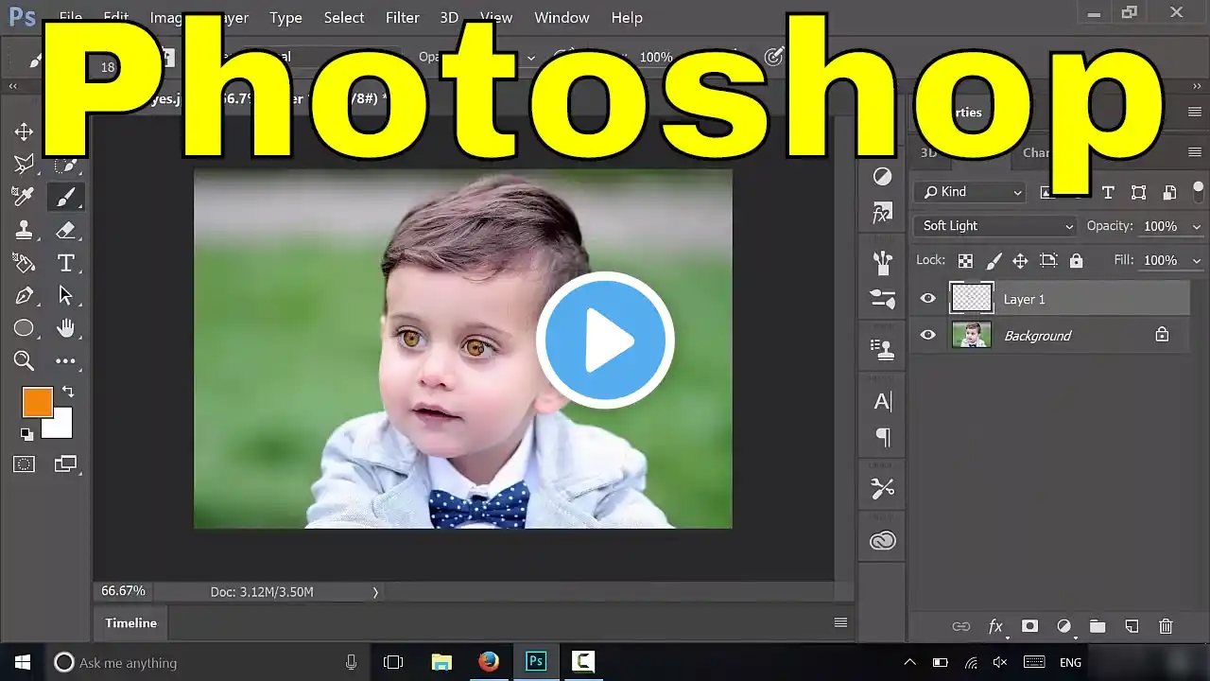Image resolution: width=1210 pixels, height=681 pixels.
Task: Open the Select menu
Action: [x=344, y=18]
